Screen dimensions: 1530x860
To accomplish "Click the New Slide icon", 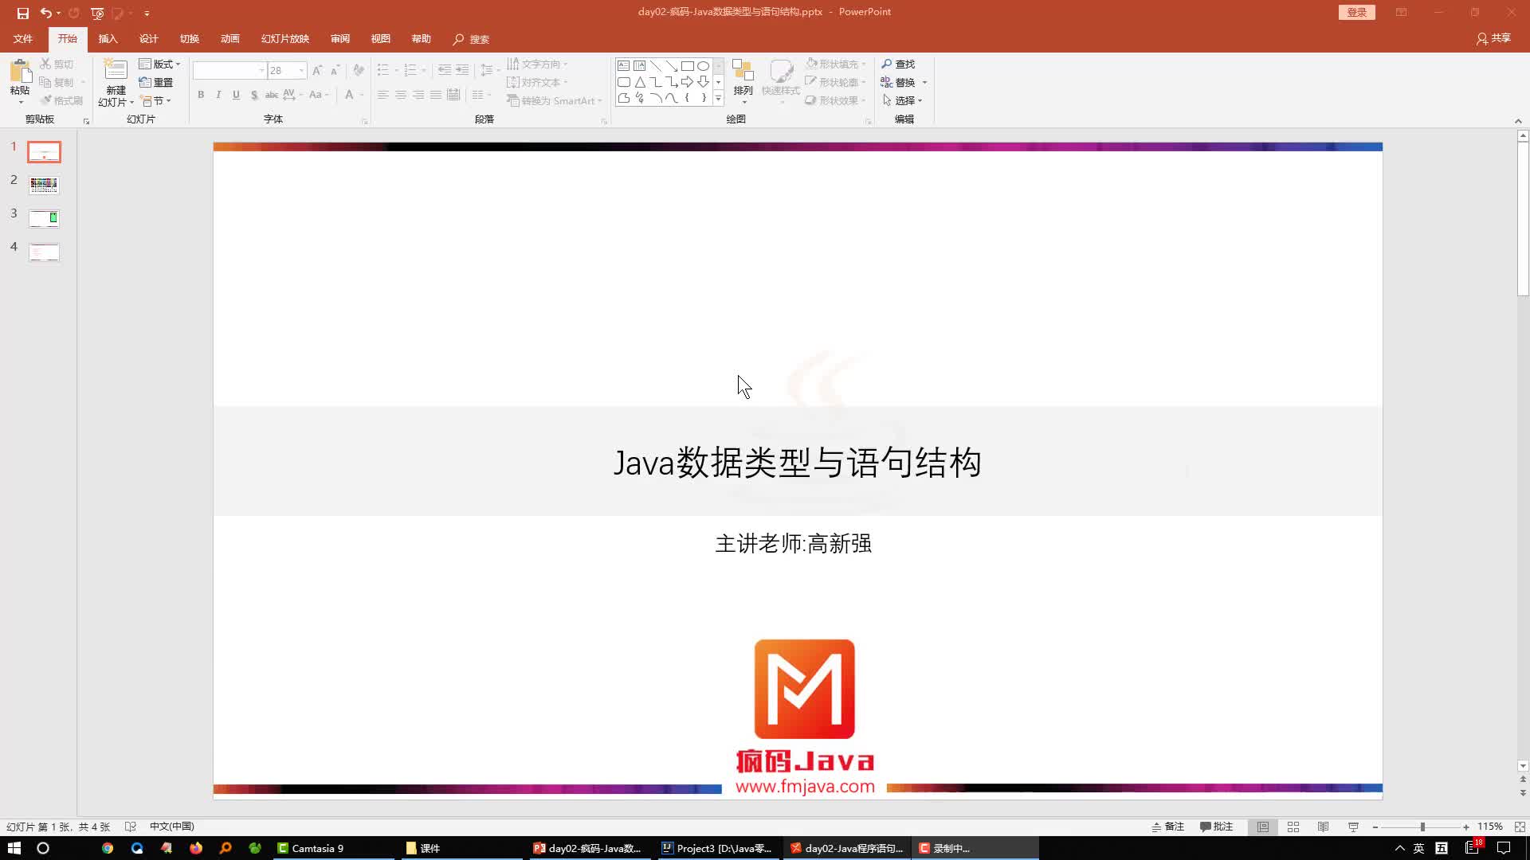I will [x=116, y=70].
